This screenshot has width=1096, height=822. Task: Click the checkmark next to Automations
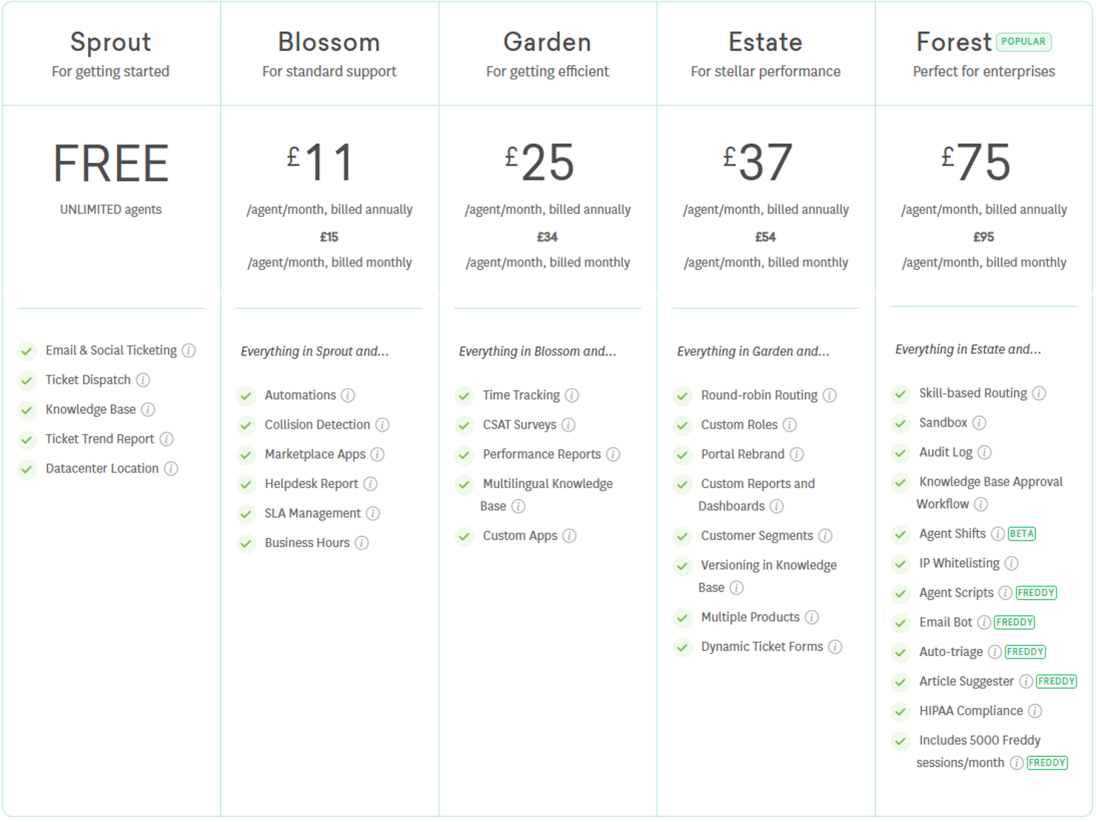tap(246, 396)
